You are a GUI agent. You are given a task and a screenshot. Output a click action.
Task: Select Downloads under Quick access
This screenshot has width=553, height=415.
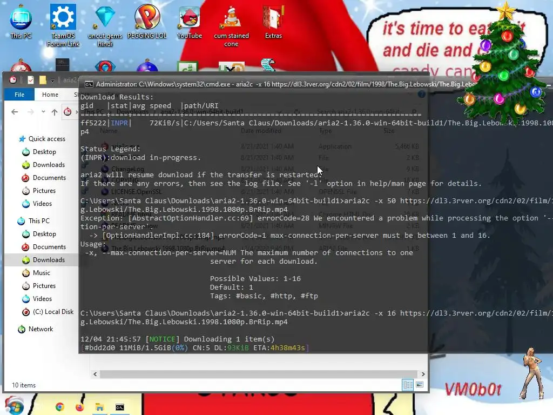click(44, 165)
